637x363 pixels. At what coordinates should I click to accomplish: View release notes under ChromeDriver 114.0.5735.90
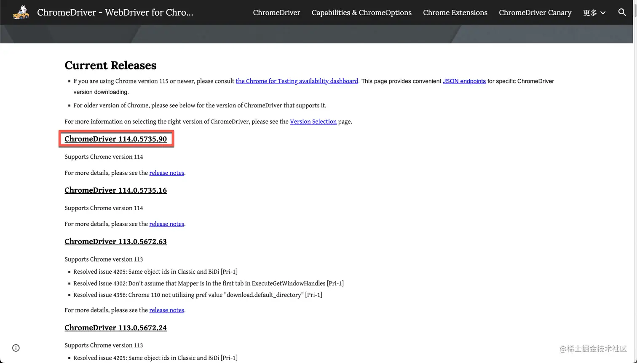(x=166, y=173)
